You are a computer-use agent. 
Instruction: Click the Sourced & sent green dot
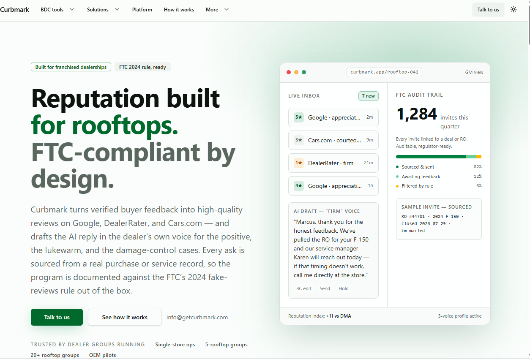[397, 167]
